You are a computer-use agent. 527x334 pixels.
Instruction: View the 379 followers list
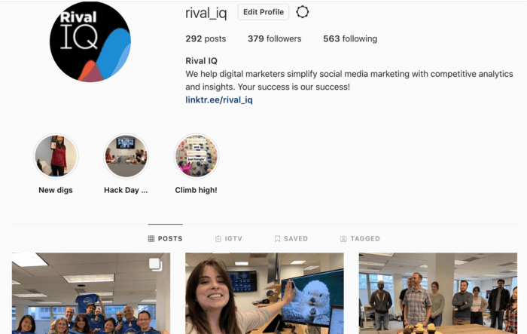click(275, 38)
